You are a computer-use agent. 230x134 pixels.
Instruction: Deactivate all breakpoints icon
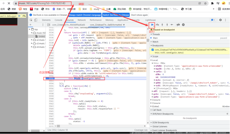click(178, 25)
